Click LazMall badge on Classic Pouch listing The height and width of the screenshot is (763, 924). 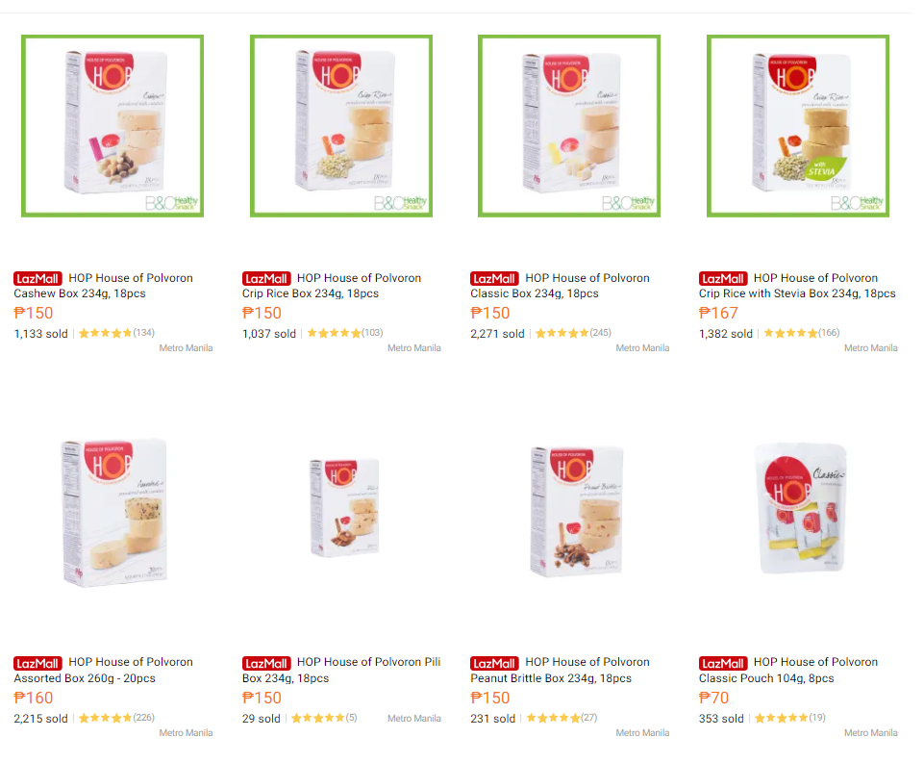point(723,663)
